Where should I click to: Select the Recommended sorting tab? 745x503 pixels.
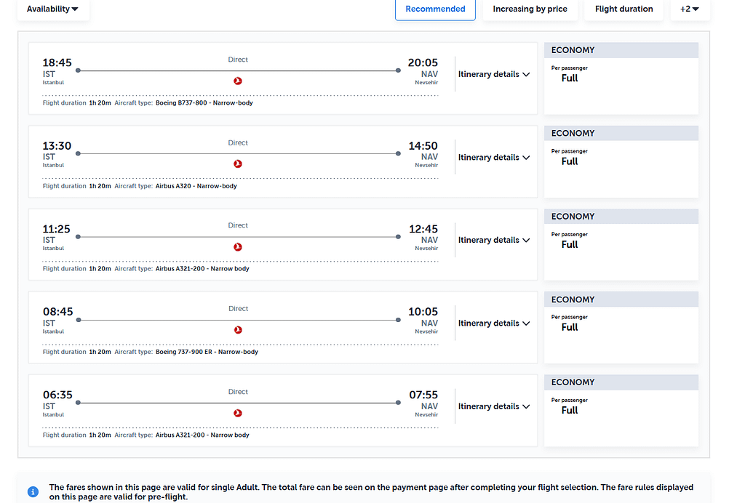tap(435, 9)
